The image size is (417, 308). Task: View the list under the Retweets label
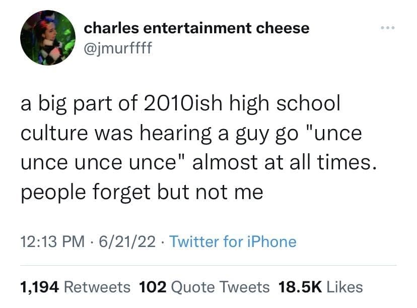98,287
